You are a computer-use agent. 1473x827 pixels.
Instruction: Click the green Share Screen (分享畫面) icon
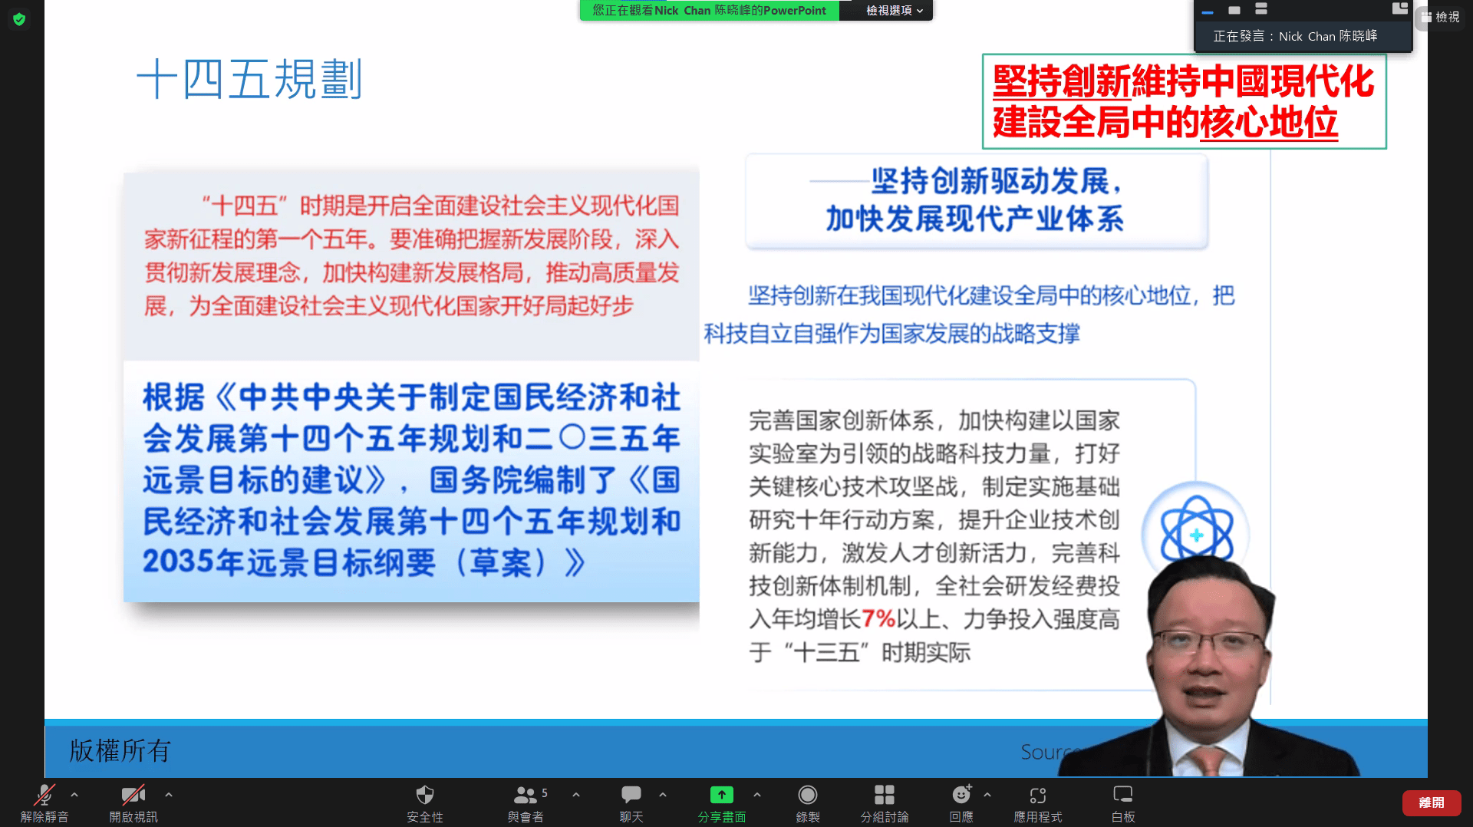721,795
